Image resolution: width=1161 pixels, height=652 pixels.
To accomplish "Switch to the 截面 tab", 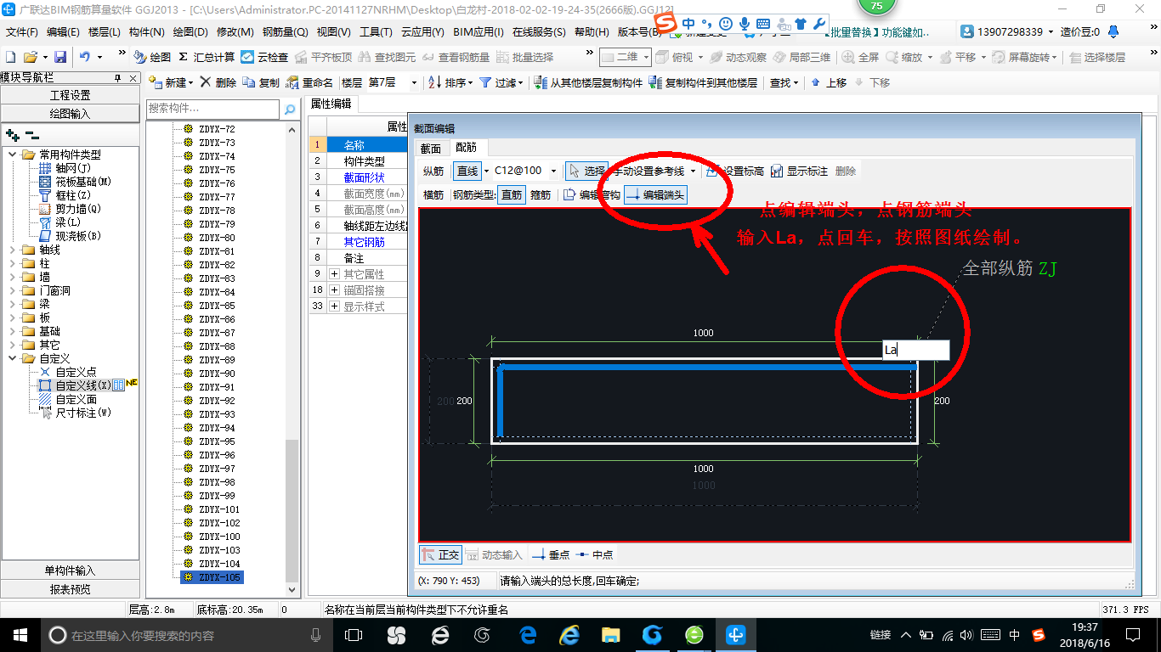I will pos(431,148).
